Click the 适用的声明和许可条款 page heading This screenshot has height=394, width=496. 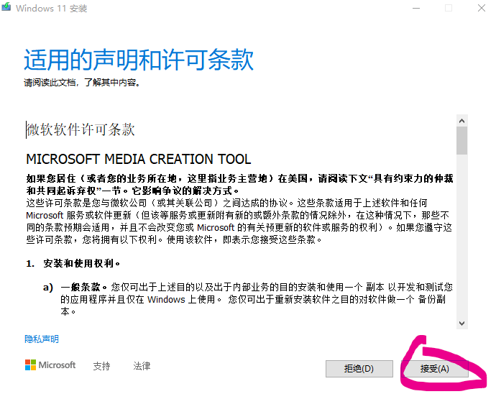click(139, 60)
